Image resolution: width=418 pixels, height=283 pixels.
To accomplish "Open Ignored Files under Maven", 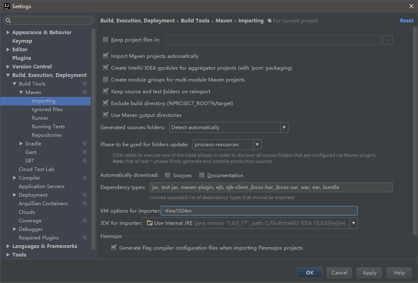I will 47,109.
